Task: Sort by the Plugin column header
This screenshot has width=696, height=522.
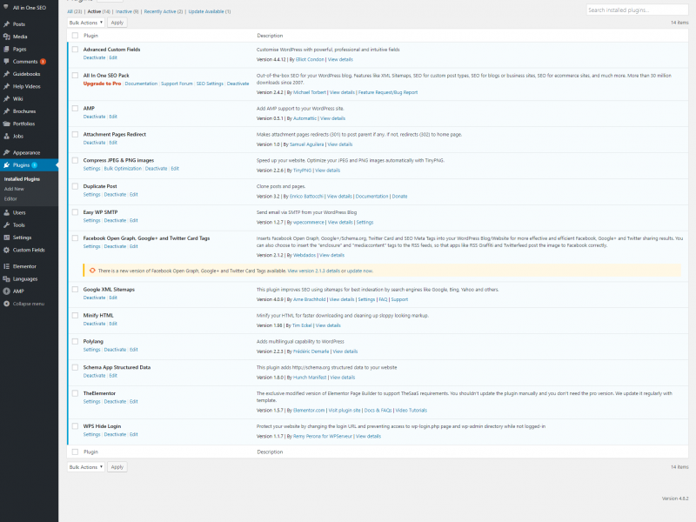Action: click(91, 36)
